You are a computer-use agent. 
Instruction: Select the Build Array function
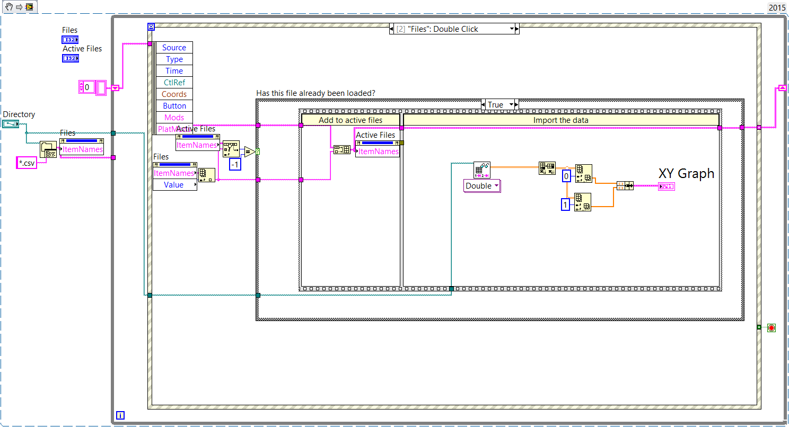tap(342, 150)
